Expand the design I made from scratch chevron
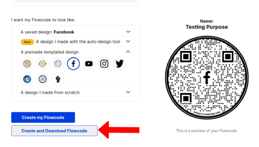 click(128, 92)
